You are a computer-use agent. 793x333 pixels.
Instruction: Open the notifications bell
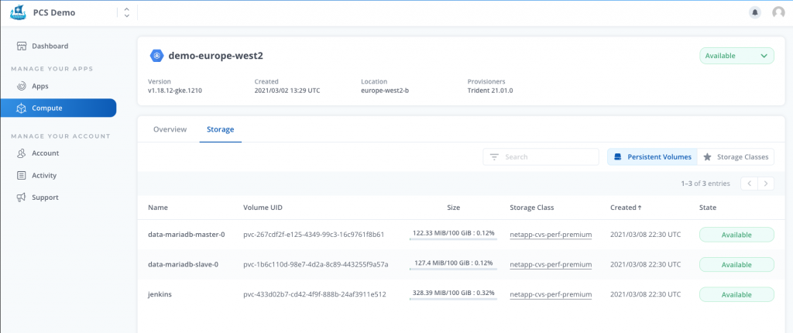coord(755,12)
